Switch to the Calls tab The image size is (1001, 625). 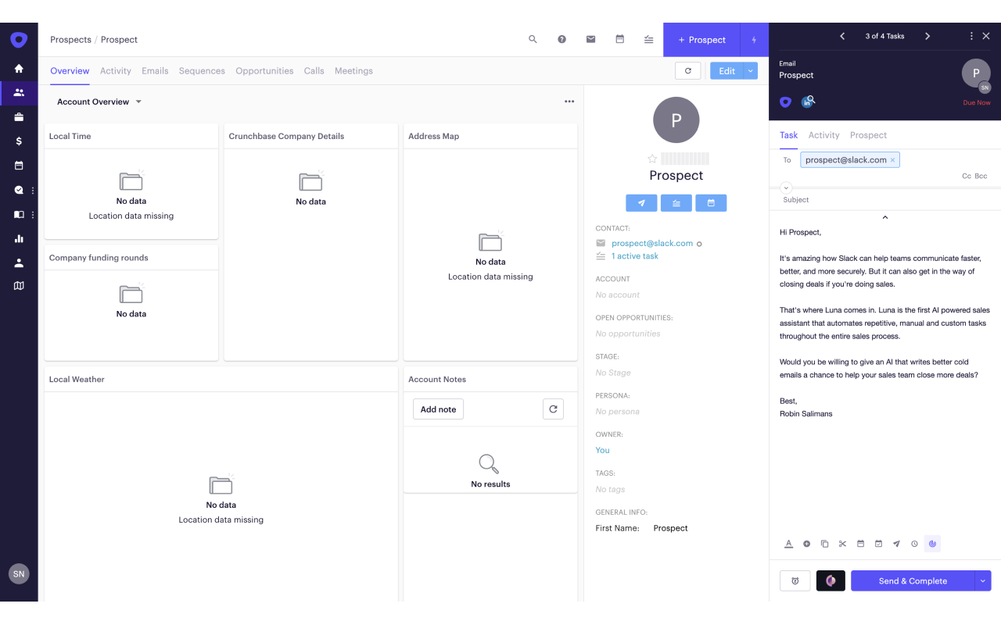click(314, 71)
